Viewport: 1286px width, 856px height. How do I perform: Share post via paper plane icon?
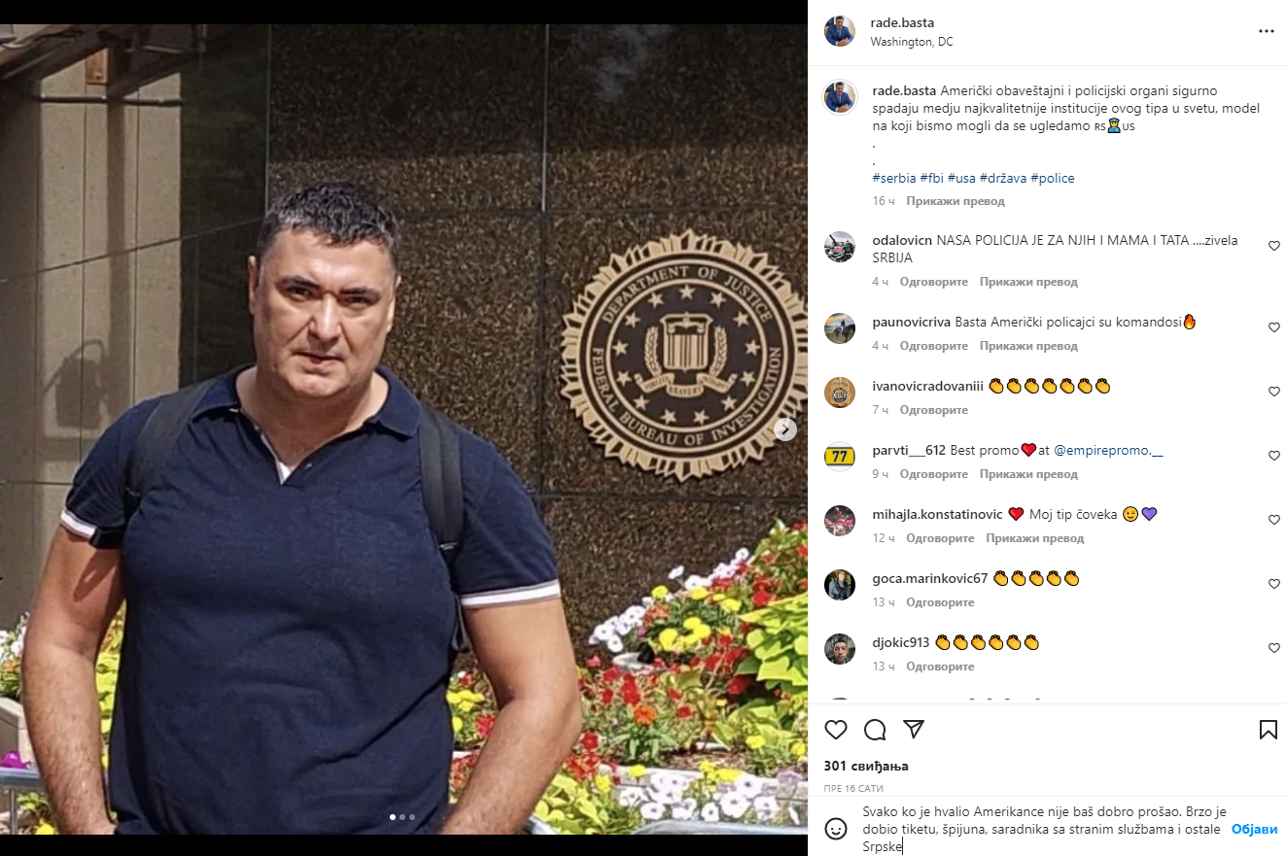(x=914, y=730)
